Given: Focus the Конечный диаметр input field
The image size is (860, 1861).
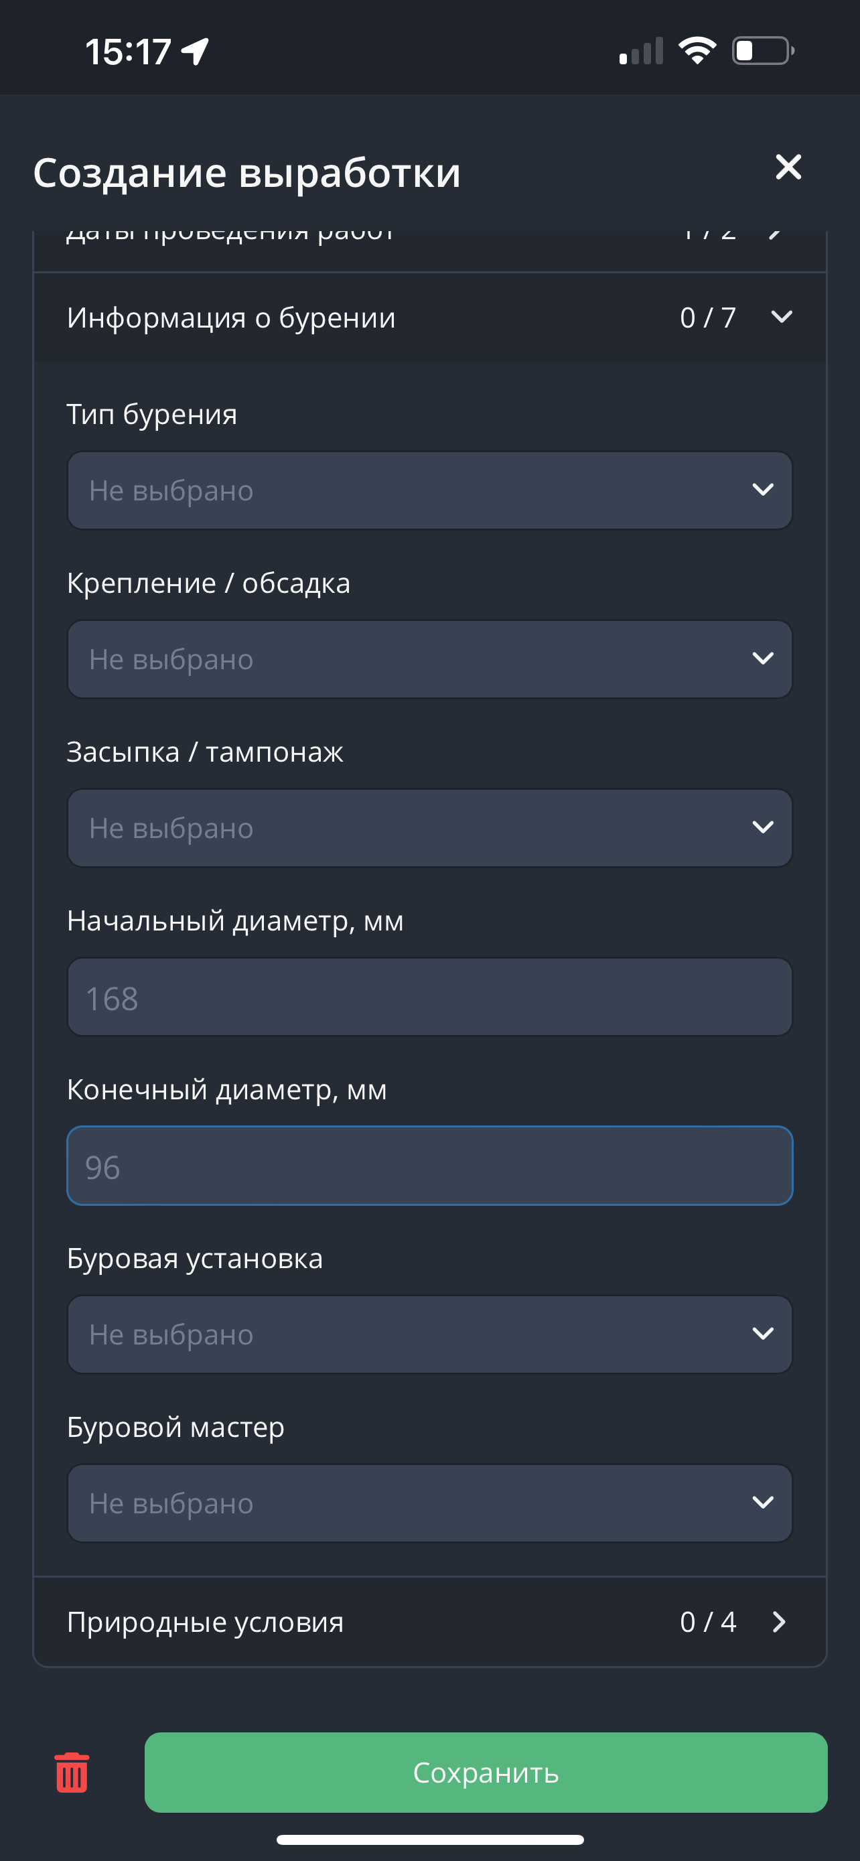Looking at the screenshot, I should (429, 1166).
